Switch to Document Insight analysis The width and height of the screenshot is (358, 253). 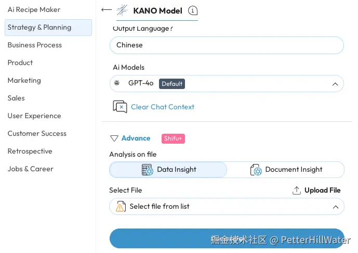[286, 170]
